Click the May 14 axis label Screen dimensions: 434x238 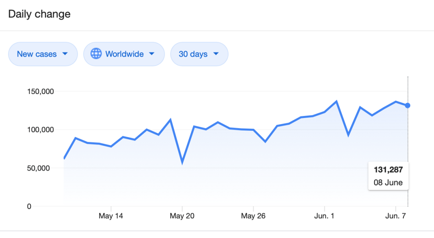pyautogui.click(x=111, y=216)
